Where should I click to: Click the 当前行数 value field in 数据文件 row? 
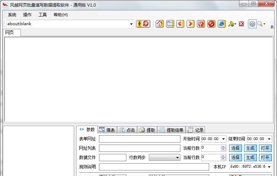(211, 157)
